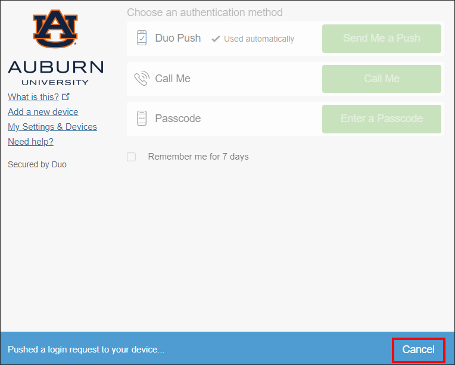Cancel the pushed login request
This screenshot has width=455, height=365.
point(418,350)
